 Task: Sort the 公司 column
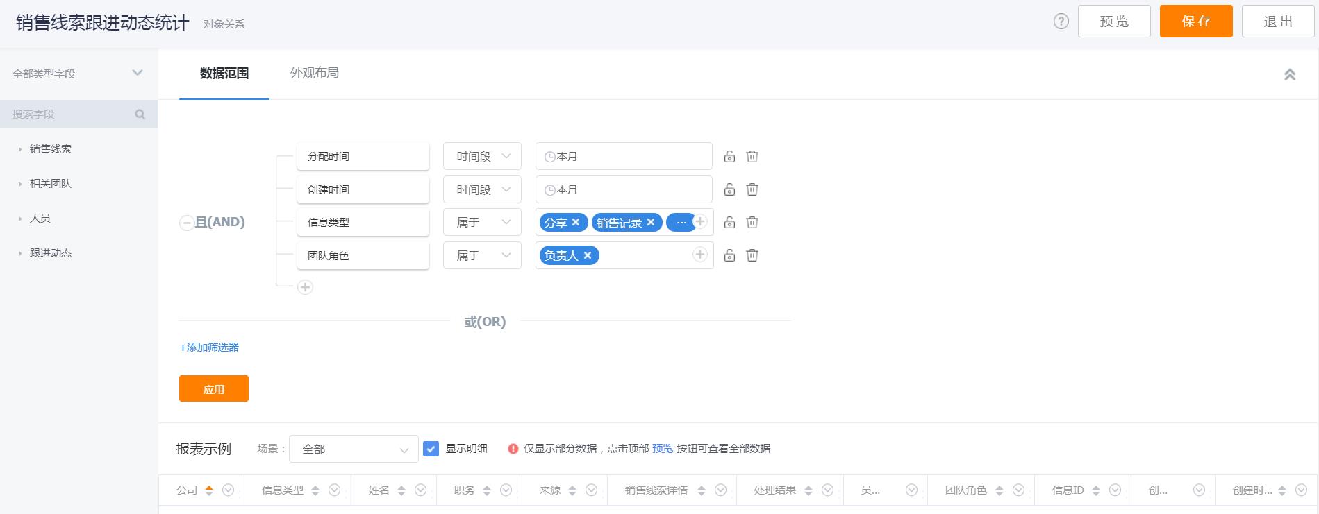209,490
